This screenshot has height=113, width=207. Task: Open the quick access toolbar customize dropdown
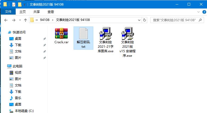click(x=24, y=5)
